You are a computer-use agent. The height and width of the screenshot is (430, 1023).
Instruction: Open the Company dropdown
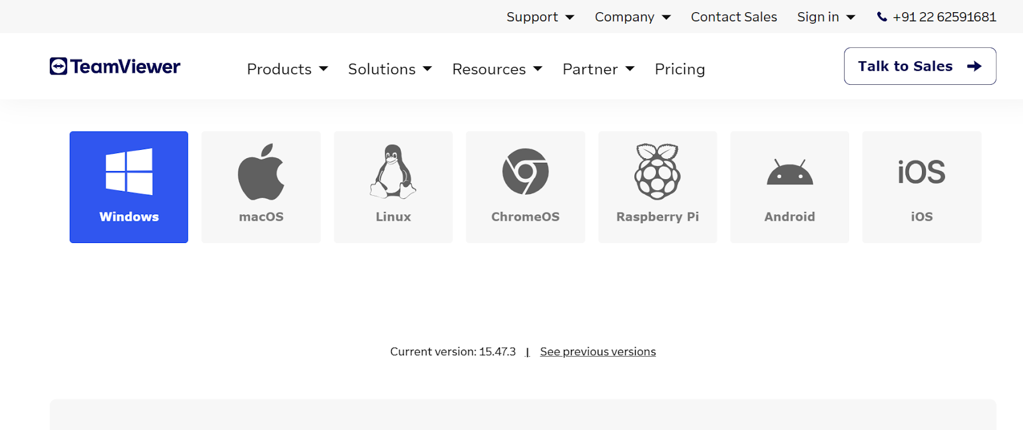coord(632,17)
